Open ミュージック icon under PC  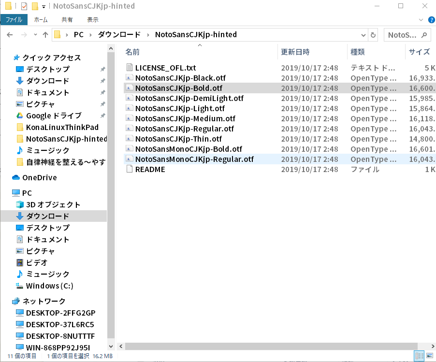pyautogui.click(x=19, y=274)
